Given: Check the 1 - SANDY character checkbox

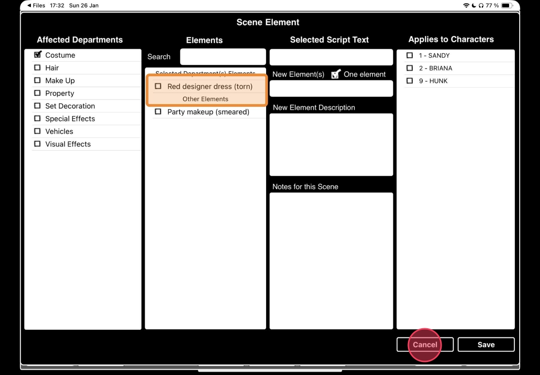Looking at the screenshot, I should (409, 55).
